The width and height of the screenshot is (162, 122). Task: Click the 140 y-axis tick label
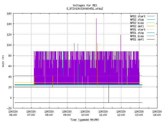pos(9,24)
